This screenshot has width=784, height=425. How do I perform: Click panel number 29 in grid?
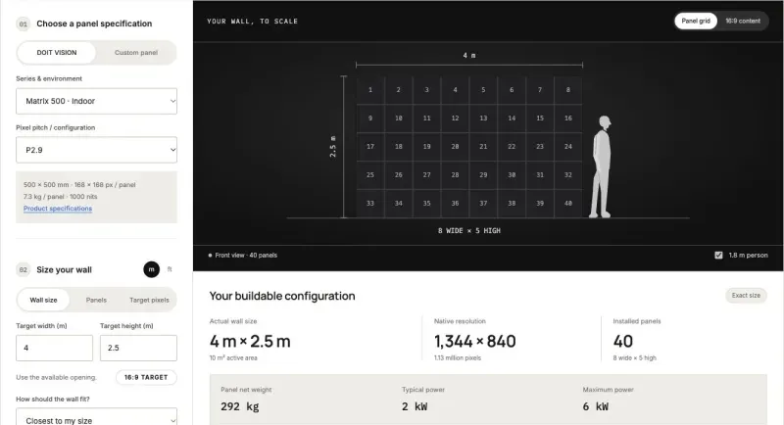tap(483, 175)
